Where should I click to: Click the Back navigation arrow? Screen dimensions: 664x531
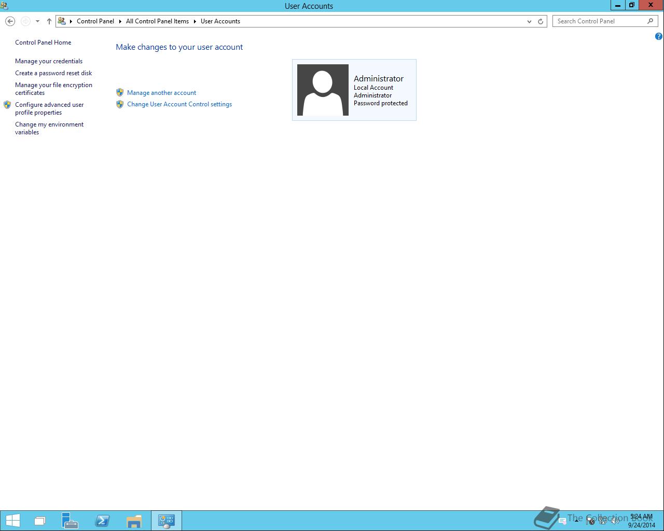[10, 21]
